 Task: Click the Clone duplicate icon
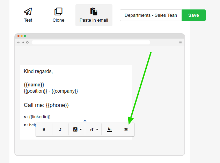58,12
